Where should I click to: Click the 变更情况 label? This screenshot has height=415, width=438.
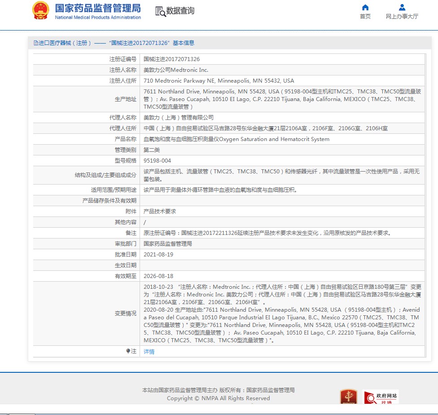click(125, 313)
